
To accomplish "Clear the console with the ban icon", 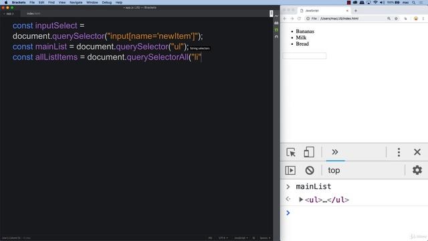I will (310, 170).
